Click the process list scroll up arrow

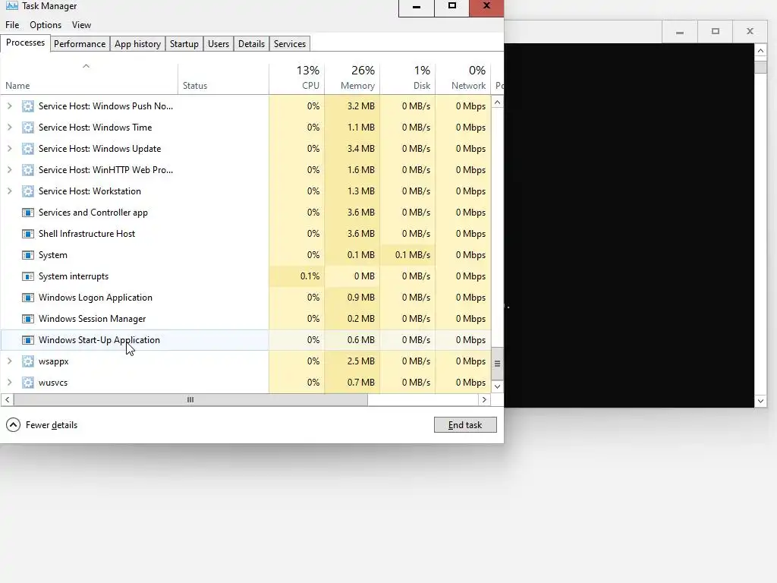(x=498, y=102)
